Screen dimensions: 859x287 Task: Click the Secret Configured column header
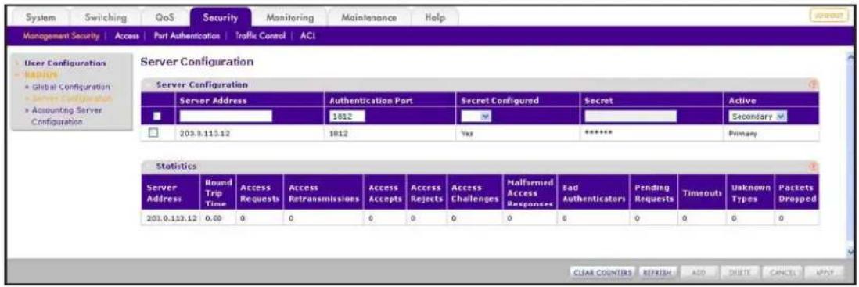(500, 101)
